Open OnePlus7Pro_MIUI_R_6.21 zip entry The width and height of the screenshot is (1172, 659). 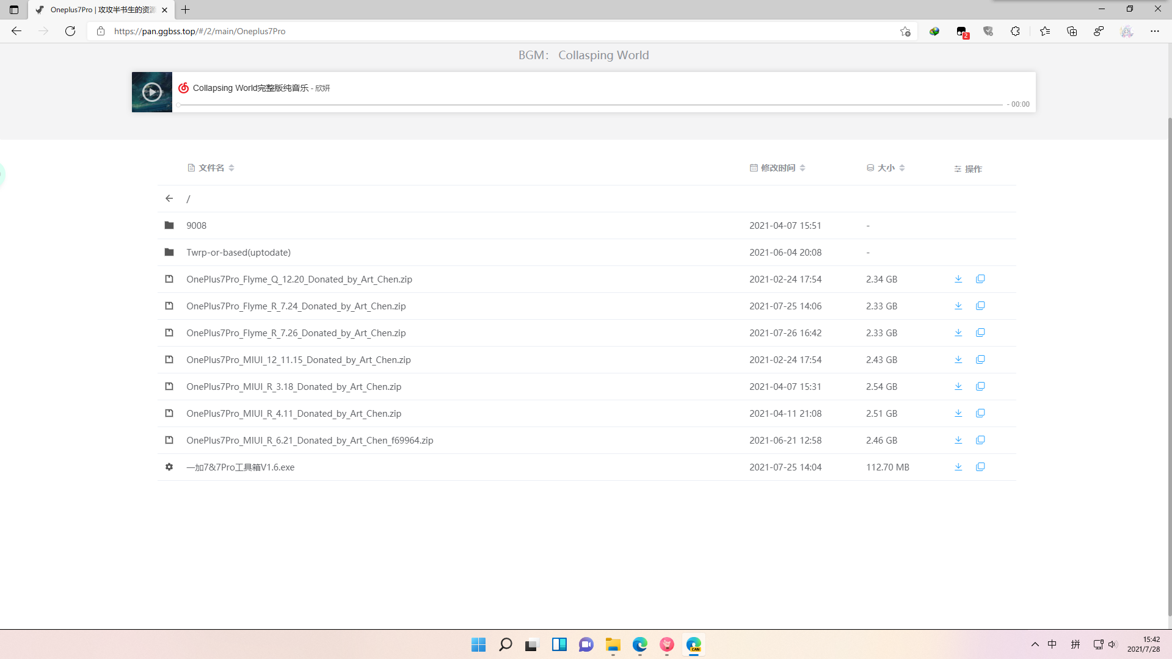pyautogui.click(x=310, y=440)
